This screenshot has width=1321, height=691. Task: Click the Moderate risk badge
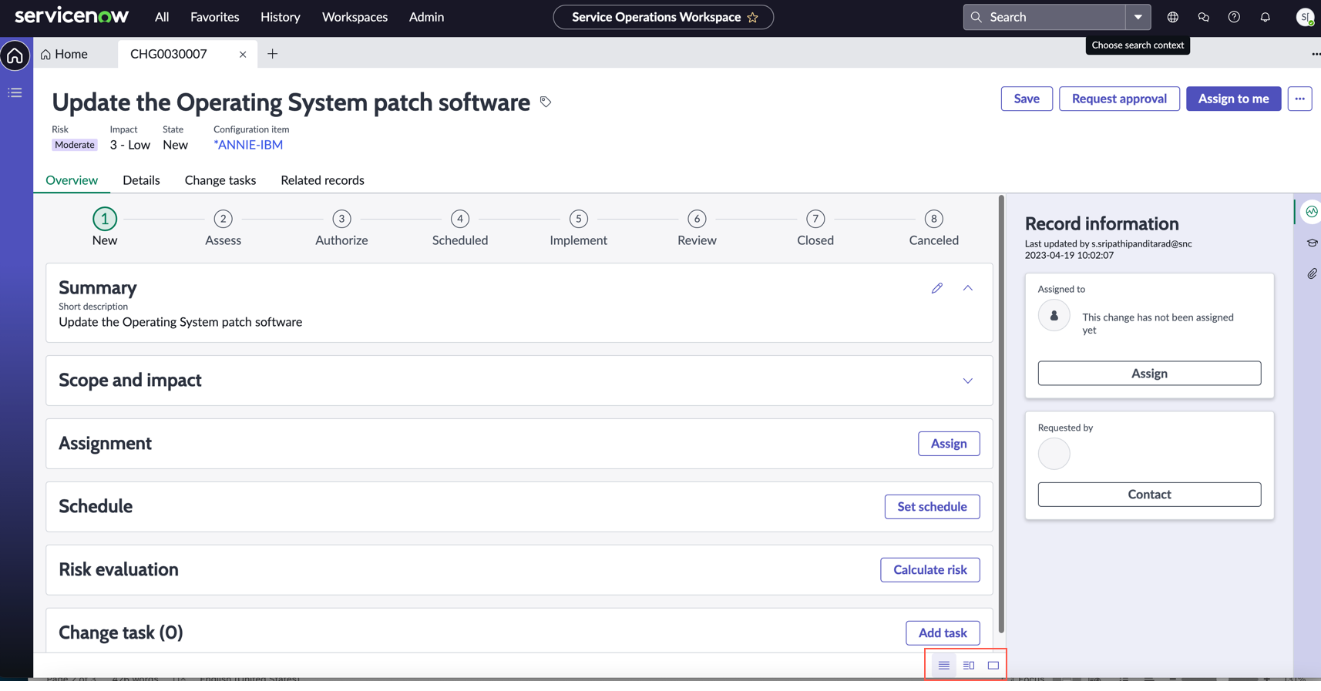click(75, 145)
